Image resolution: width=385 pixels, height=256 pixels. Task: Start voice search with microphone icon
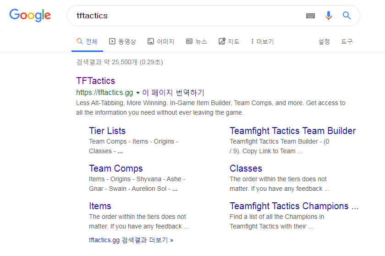(x=329, y=16)
